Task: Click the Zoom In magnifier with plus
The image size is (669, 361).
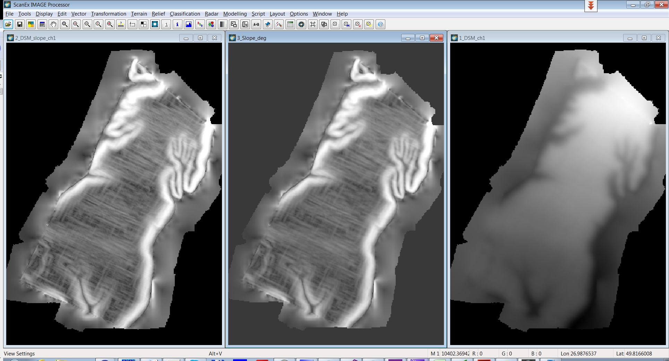Action: [x=76, y=24]
